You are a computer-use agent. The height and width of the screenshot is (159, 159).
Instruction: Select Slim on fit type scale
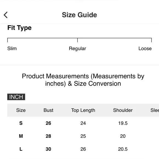point(12,49)
